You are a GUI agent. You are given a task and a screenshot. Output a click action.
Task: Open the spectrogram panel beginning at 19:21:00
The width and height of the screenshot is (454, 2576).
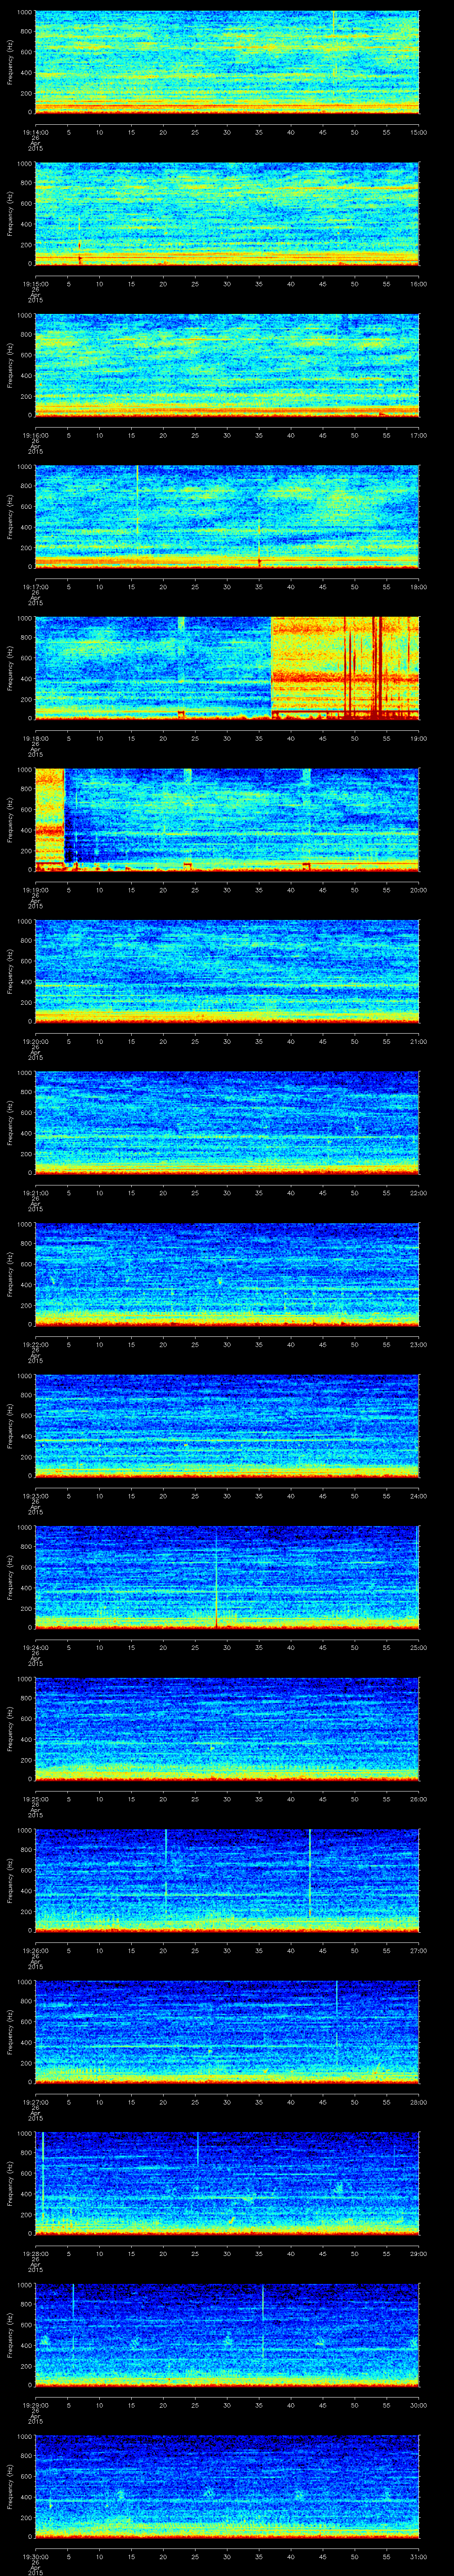[x=227, y=1121]
